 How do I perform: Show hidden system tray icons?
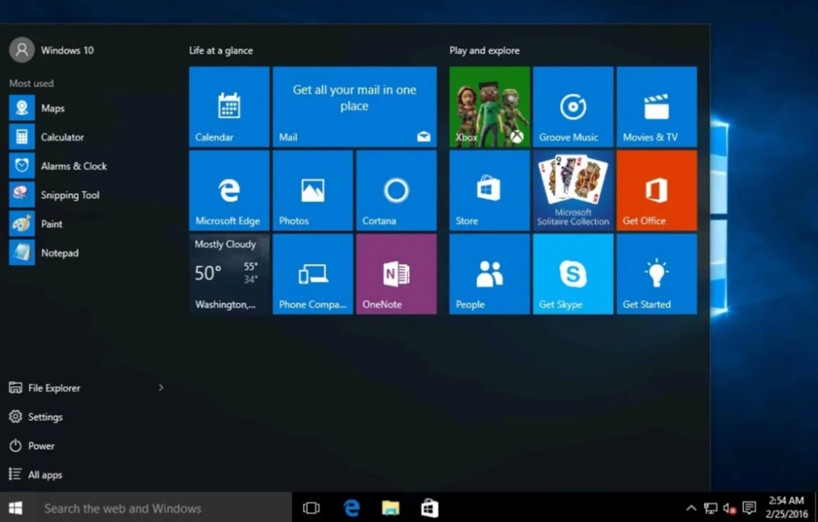[691, 508]
